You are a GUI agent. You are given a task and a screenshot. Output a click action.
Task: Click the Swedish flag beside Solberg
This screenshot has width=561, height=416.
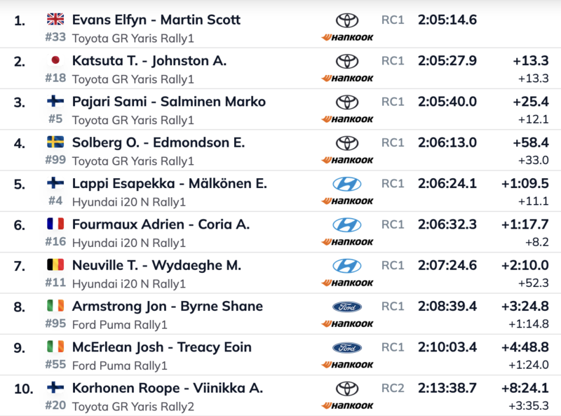55,142
